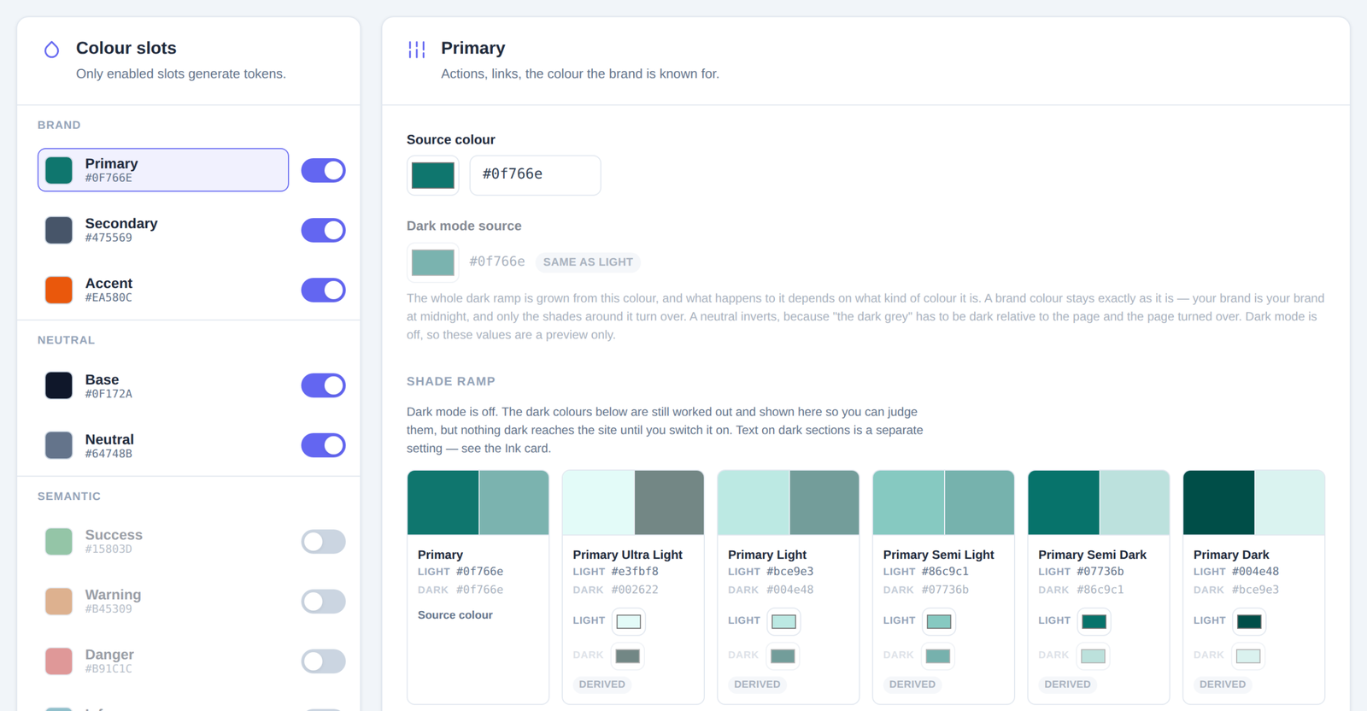Click the DARK value "#002622"
The width and height of the screenshot is (1367, 711).
[x=635, y=590]
